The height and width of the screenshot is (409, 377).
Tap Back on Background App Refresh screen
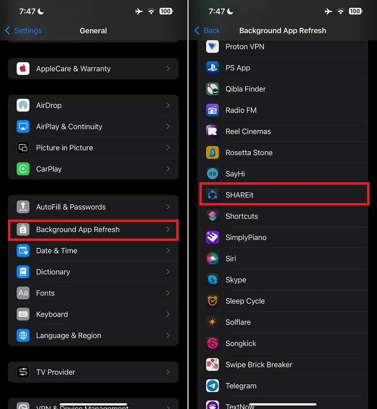click(x=207, y=31)
